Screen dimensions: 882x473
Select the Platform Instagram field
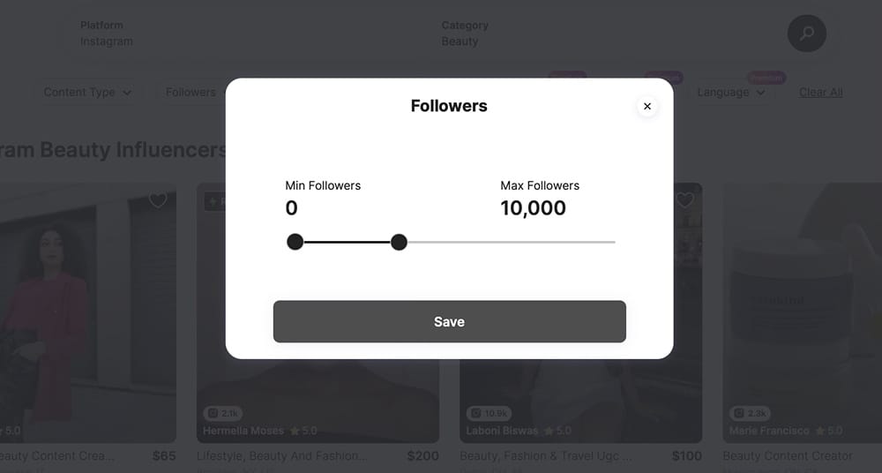(107, 34)
